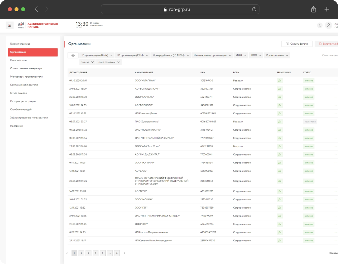Open row actions for АО "МФ ДИДЖИТАЛ"
The image size is (338, 264).
(x=336, y=154)
